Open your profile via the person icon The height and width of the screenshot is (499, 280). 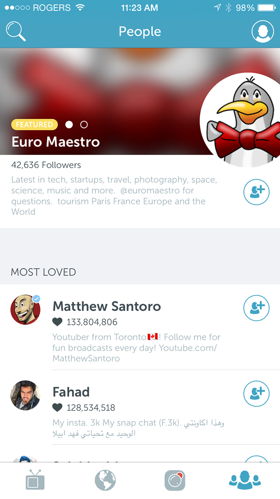(263, 31)
